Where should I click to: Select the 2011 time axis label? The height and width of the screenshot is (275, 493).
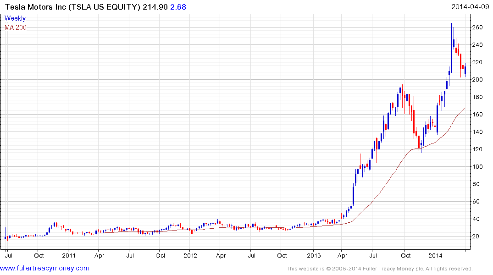click(x=69, y=255)
